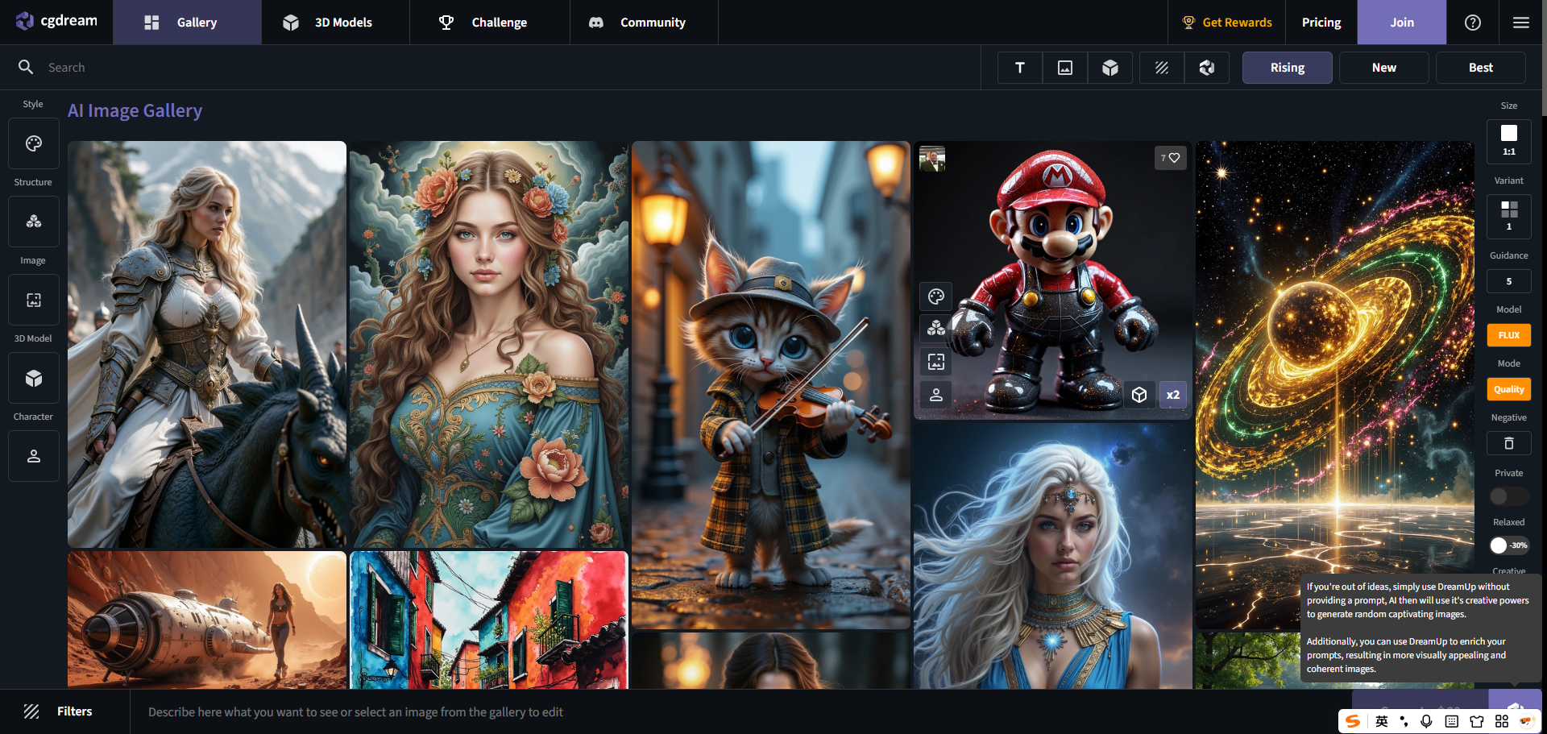Sort gallery by New
This screenshot has width=1547, height=734.
coord(1383,68)
